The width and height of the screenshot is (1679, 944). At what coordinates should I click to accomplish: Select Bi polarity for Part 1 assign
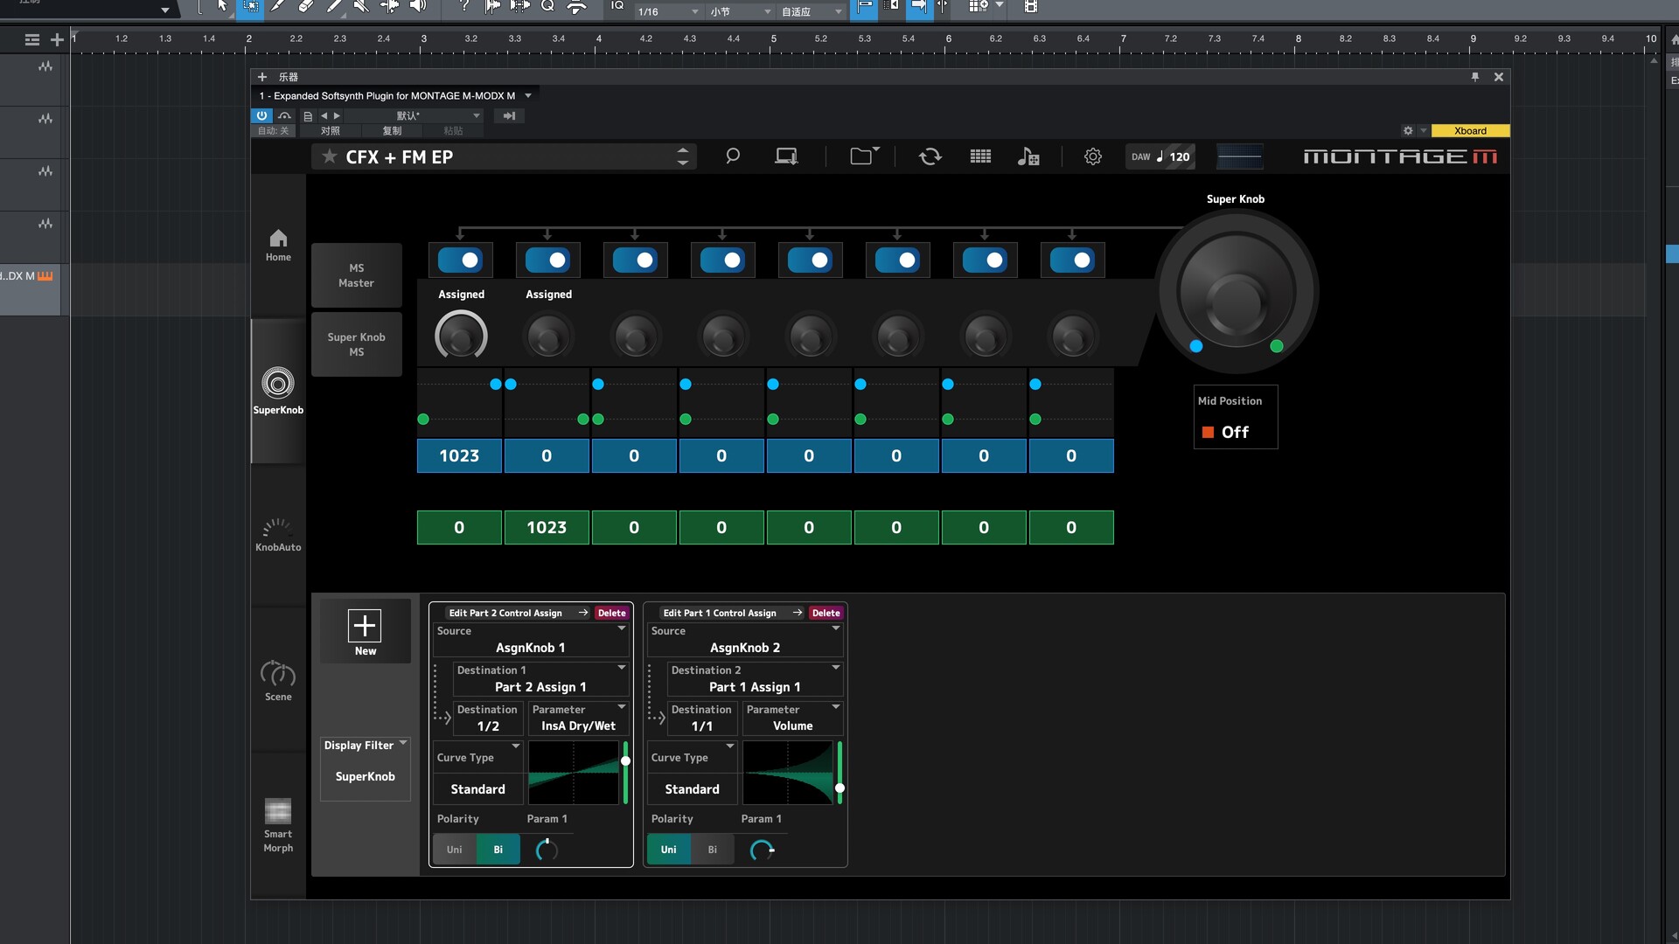(712, 850)
